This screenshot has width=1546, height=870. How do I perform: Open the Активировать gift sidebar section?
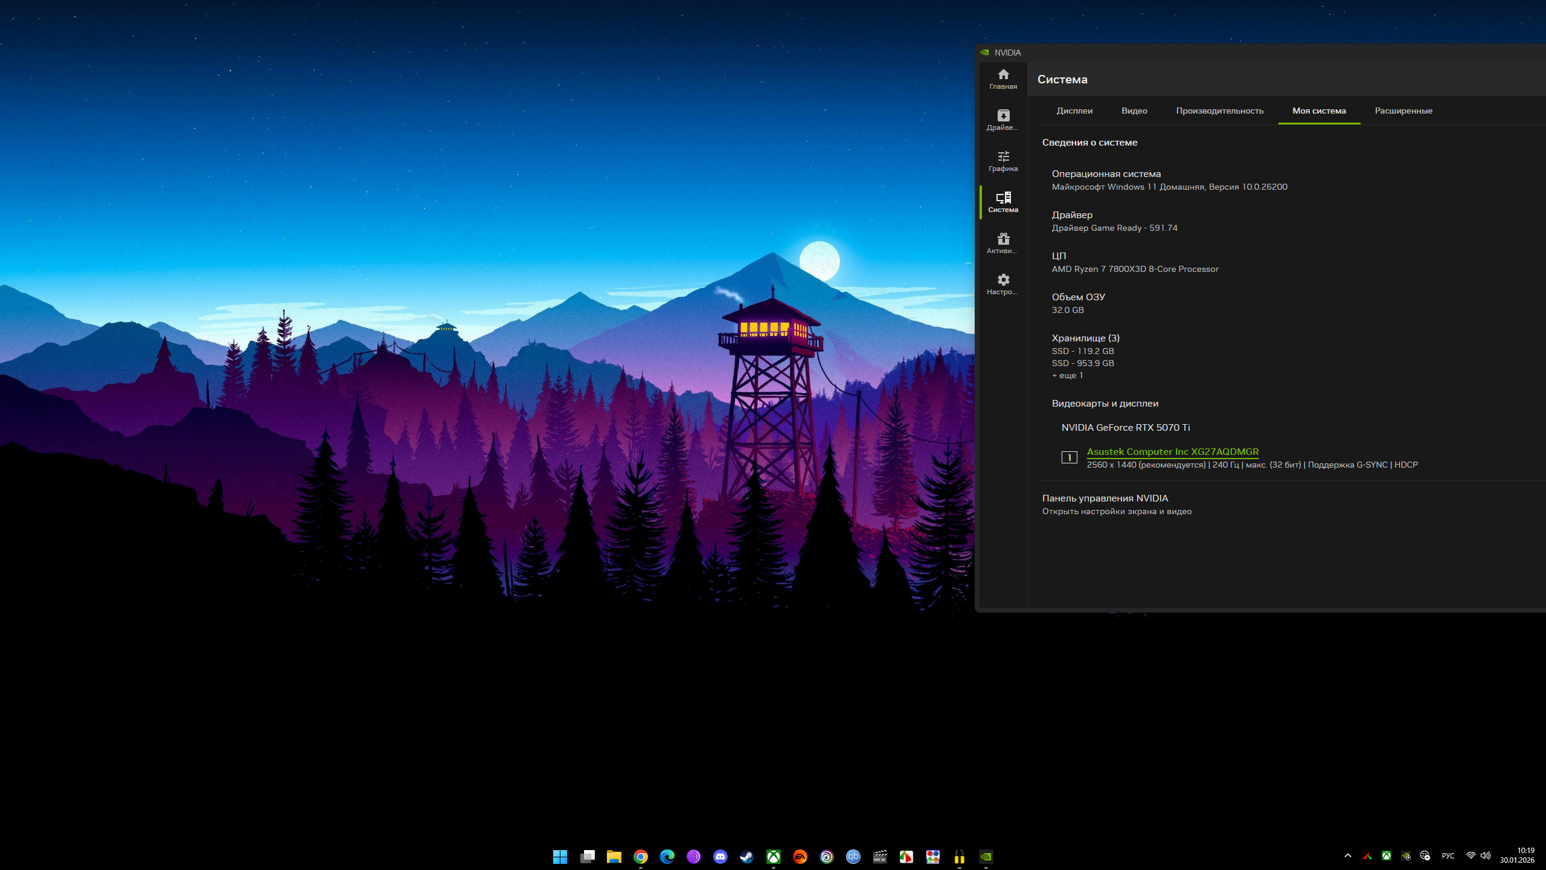[1003, 243]
